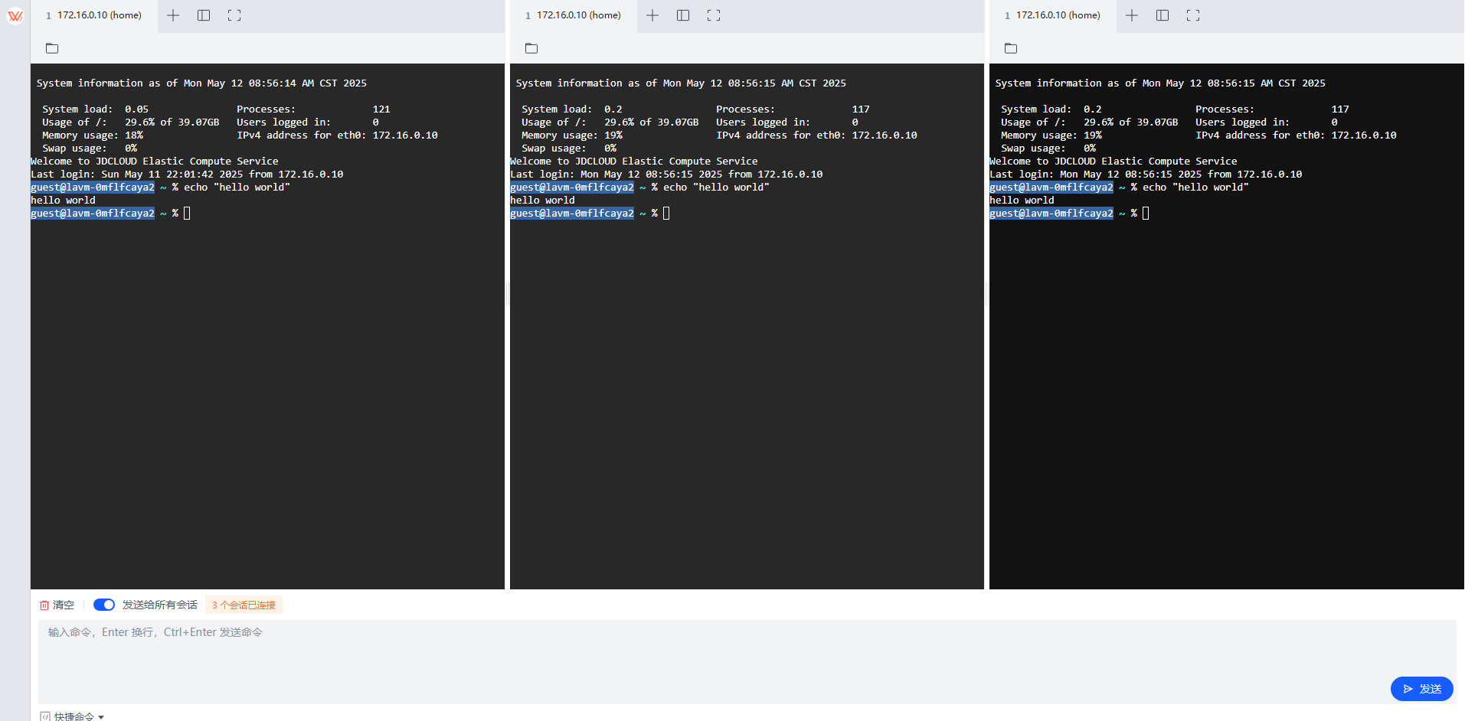Add a new tab in the right terminal pane
1465x721 pixels.
tap(1132, 15)
